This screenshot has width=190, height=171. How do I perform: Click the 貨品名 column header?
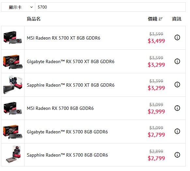(x=34, y=19)
